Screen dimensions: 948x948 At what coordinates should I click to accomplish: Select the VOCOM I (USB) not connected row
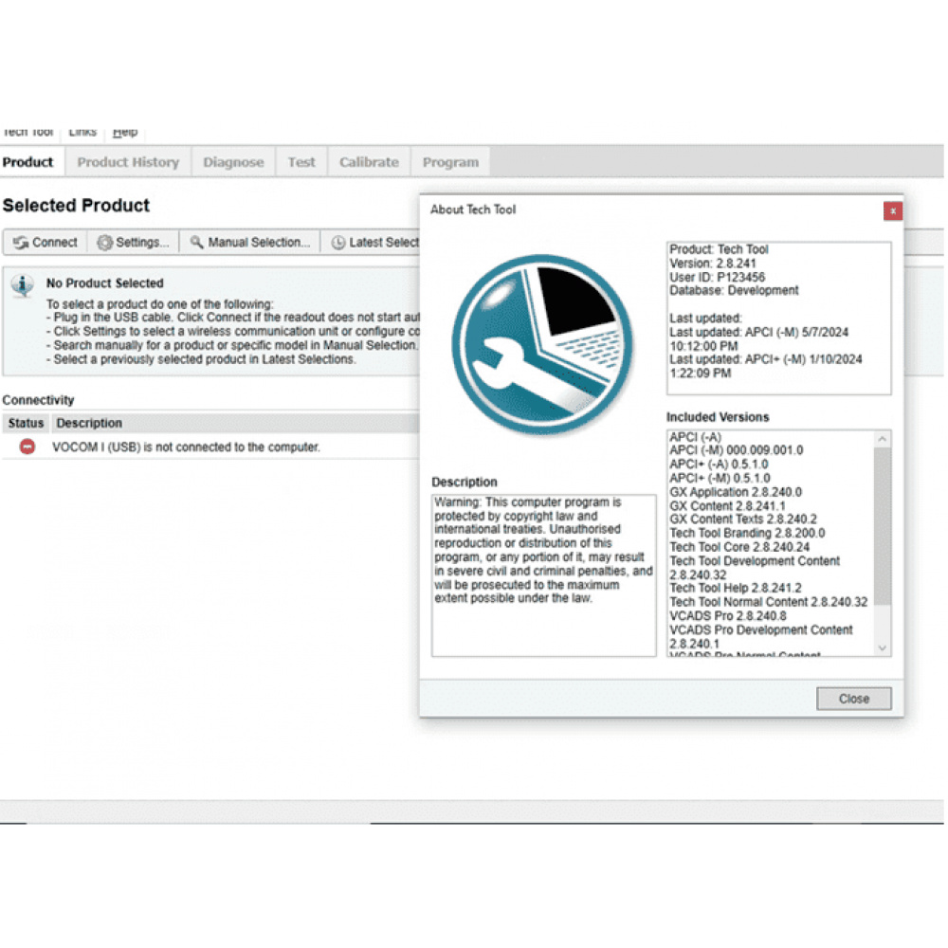tap(210, 447)
